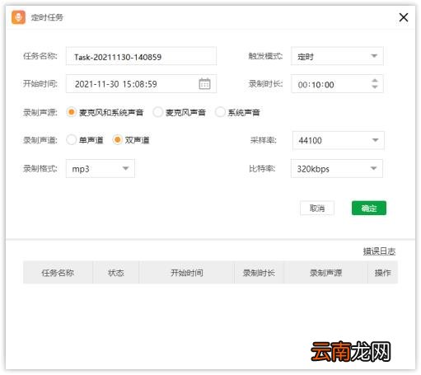Click the 录制时长 time field
Screen dimensions: 421x375
click(337, 84)
